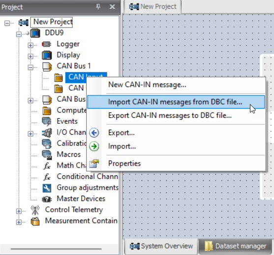Image resolution: width=274 pixels, height=255 pixels.
Task: Click the green Import arrow icon
Action: (x=94, y=146)
